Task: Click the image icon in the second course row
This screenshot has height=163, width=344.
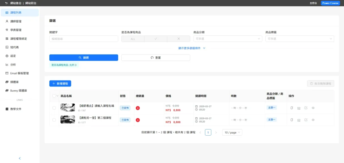Action: (299, 120)
